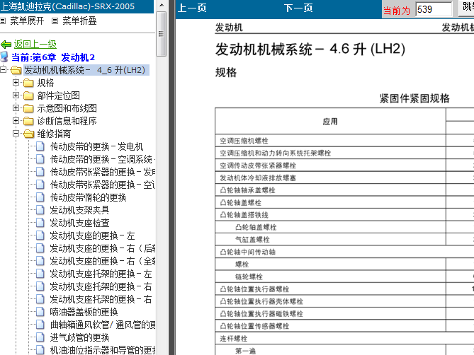Click the 菜单折叠 text button
Viewport: 474px width, 355px height.
coord(79,21)
